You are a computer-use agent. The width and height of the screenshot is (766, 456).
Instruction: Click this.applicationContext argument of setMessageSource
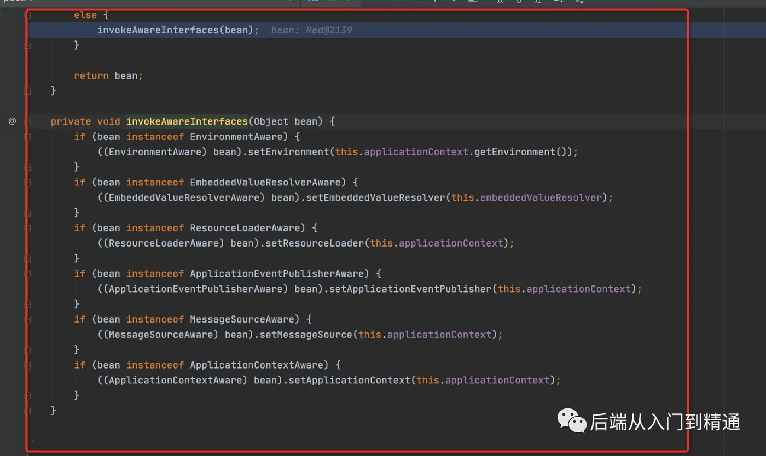point(425,335)
